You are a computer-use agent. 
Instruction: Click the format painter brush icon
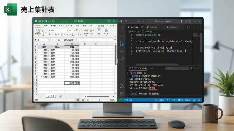(43, 35)
